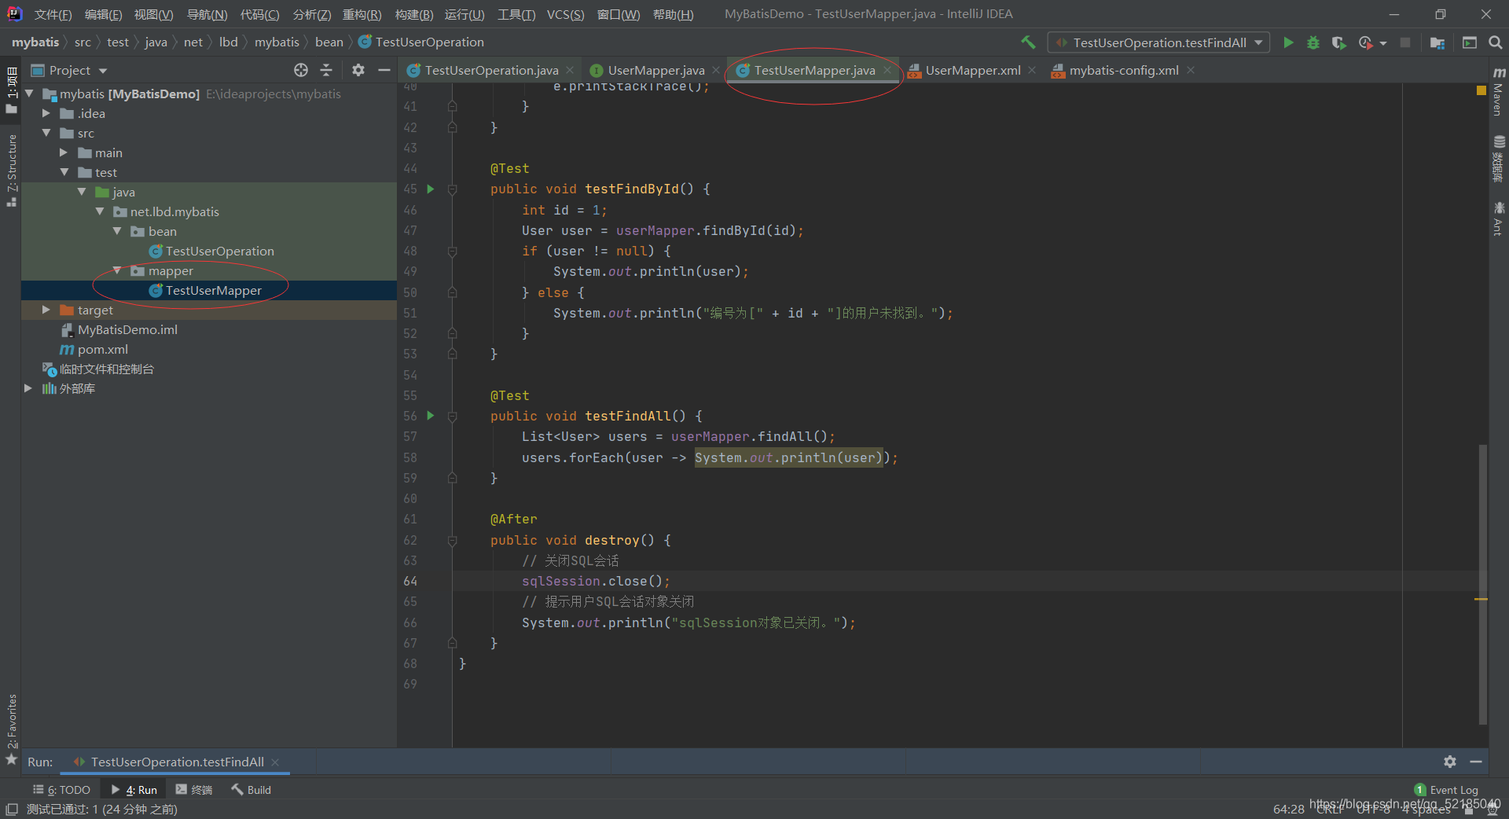The image size is (1509, 819).
Task: Toggle fold marker at testFindAll method
Action: 452,416
